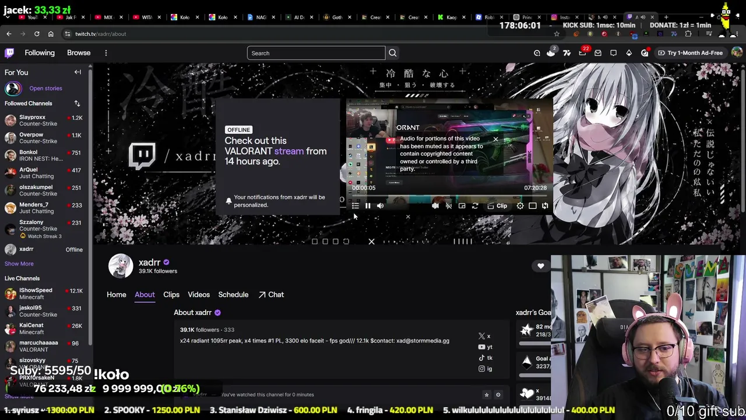Expand Show More under Live Channels
Viewport: 746px width, 420px height.
click(19, 397)
